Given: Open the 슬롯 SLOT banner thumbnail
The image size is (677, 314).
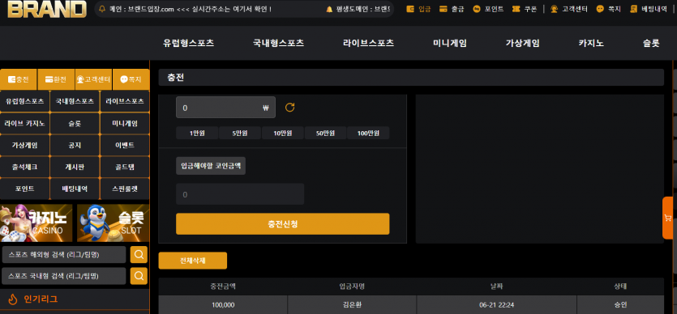Looking at the screenshot, I should point(114,223).
